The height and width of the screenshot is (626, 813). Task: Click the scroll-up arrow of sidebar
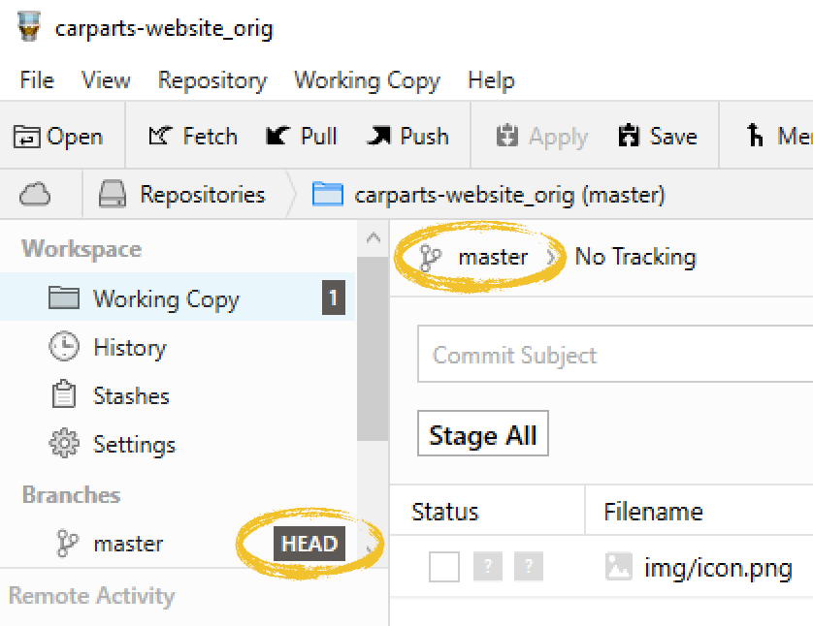pos(373,237)
